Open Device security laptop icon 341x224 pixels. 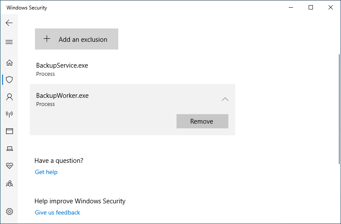pos(9,149)
